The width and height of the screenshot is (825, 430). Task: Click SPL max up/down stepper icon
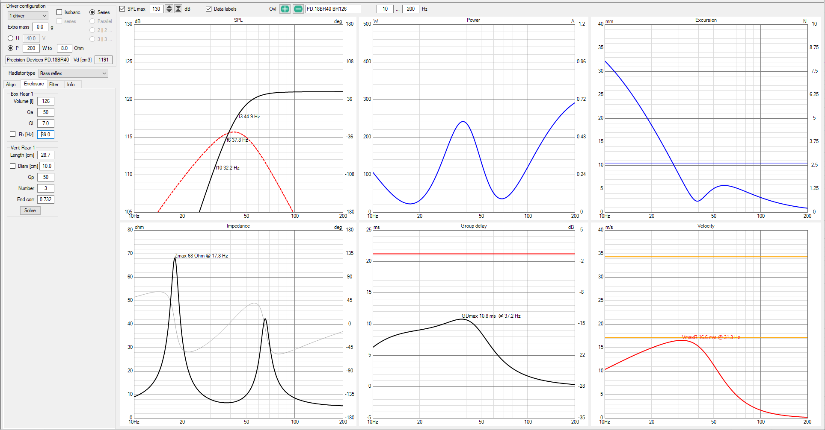pos(169,9)
